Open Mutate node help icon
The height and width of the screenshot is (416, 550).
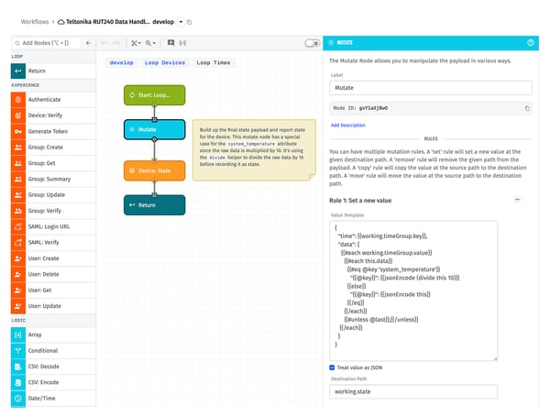pos(531,42)
